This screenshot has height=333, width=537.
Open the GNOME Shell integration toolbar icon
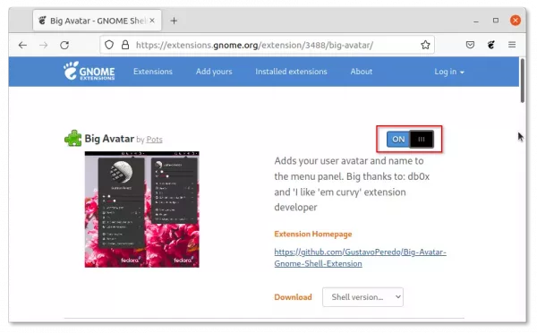491,45
